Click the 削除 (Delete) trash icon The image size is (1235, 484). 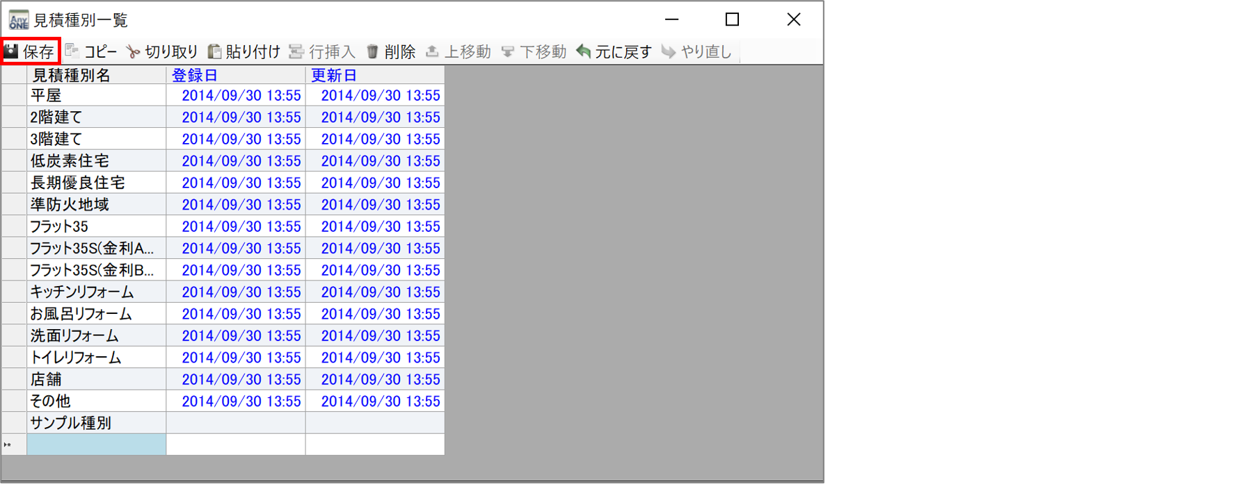point(372,51)
